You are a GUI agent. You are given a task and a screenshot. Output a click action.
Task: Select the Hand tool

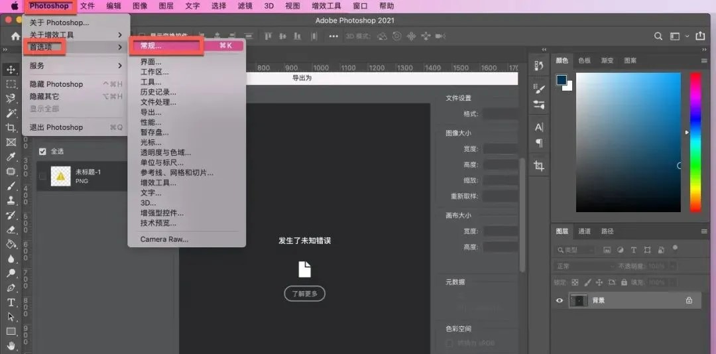point(11,346)
